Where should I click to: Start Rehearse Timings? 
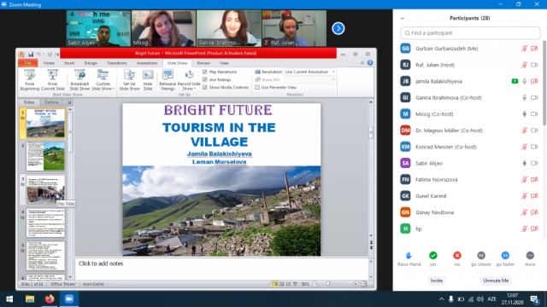click(x=168, y=79)
